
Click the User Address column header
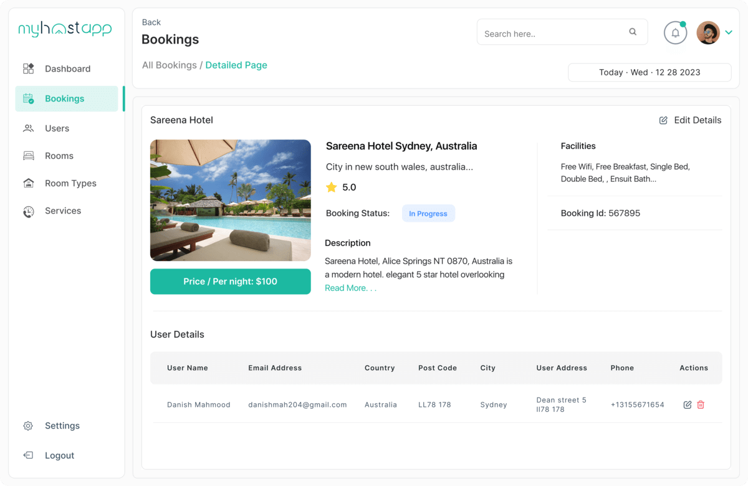(562, 368)
